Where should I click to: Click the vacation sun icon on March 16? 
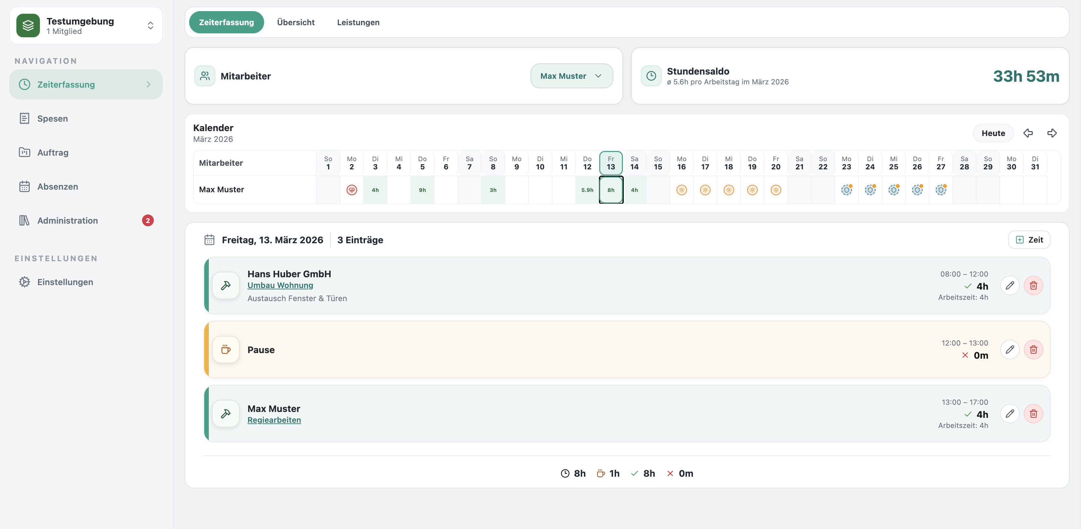pos(681,190)
